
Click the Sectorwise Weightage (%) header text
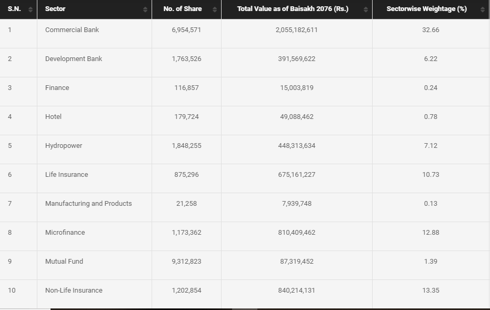point(426,9)
